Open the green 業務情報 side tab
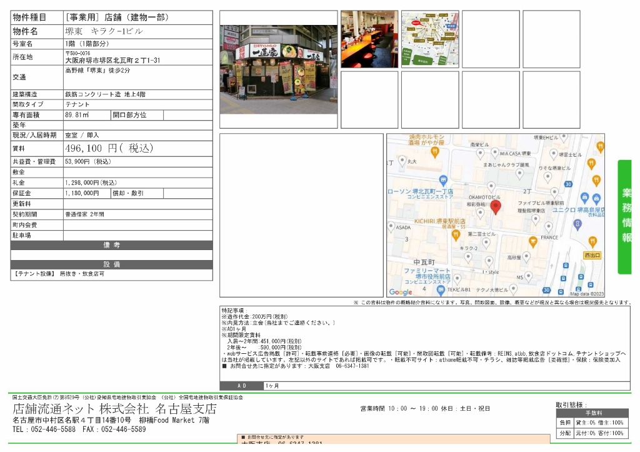The width and height of the screenshot is (640, 452). coord(625,217)
